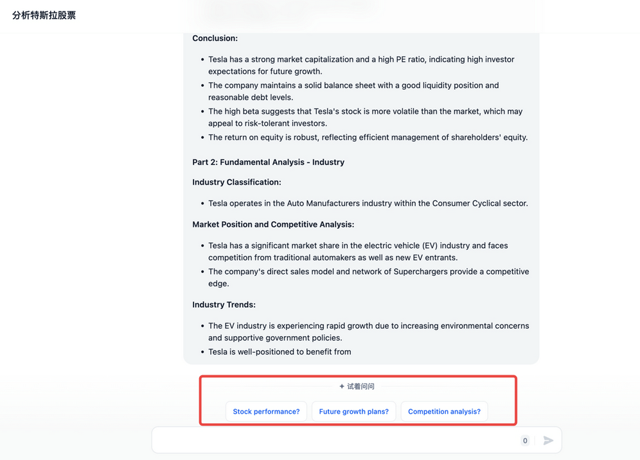This screenshot has width=640, height=460.
Task: Click the bullet about Tesla's high beta
Action: click(365, 118)
